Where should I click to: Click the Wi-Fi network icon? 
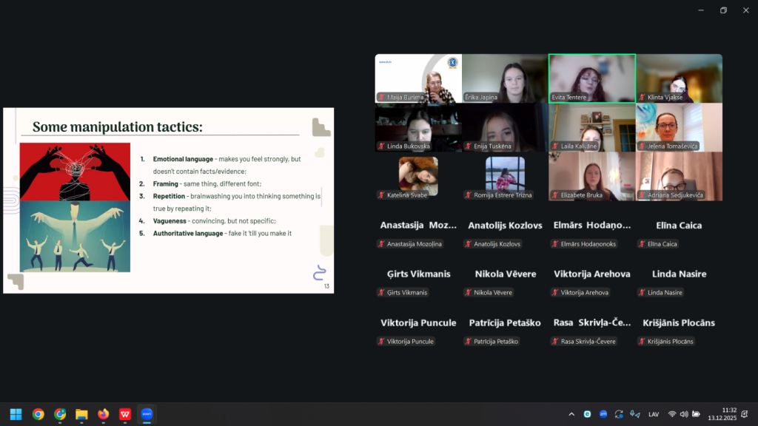pos(672,414)
